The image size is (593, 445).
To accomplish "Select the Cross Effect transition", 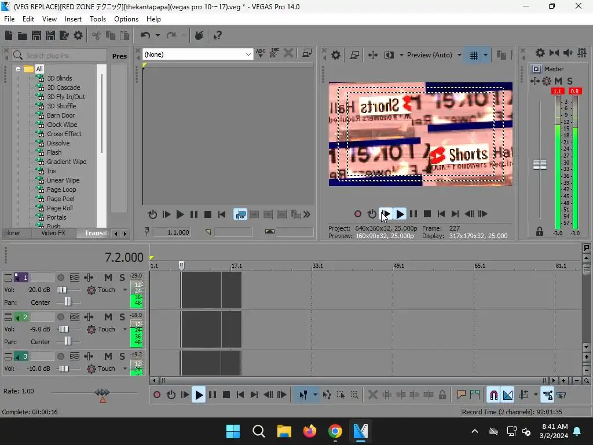I will (64, 134).
